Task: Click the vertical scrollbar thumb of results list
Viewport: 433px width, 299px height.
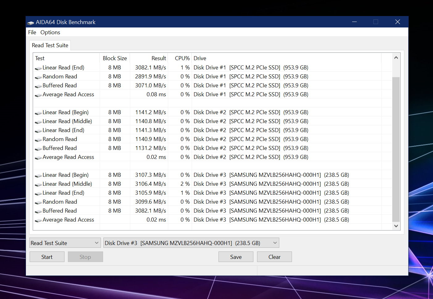Action: [396, 149]
